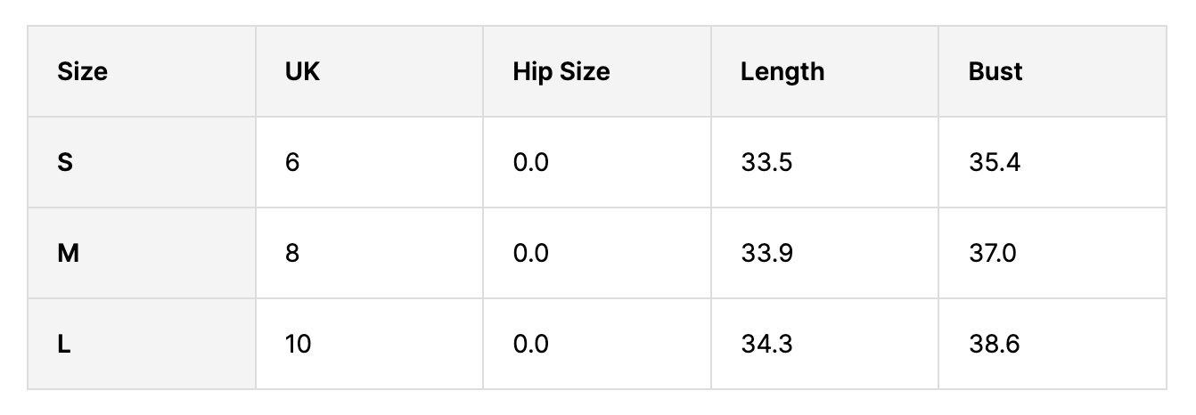The height and width of the screenshot is (415, 1196).
Task: Click the 33.9 length cell
Action: (766, 254)
